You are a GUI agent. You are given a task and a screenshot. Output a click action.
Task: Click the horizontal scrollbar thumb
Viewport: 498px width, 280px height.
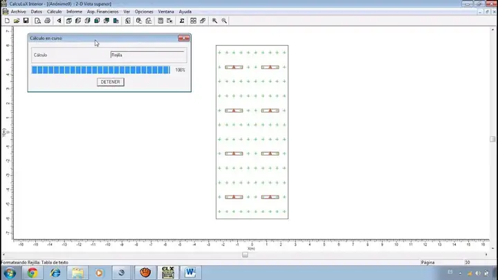(x=245, y=254)
